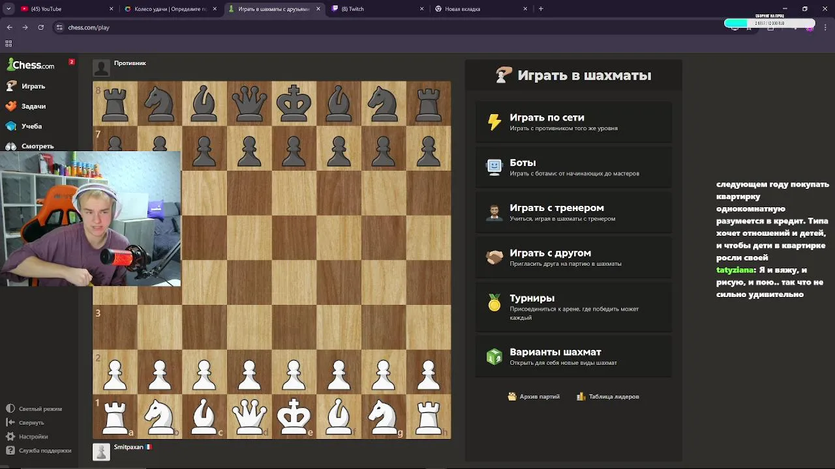
Task: Switch to the Twitch tab
Action: point(377,9)
